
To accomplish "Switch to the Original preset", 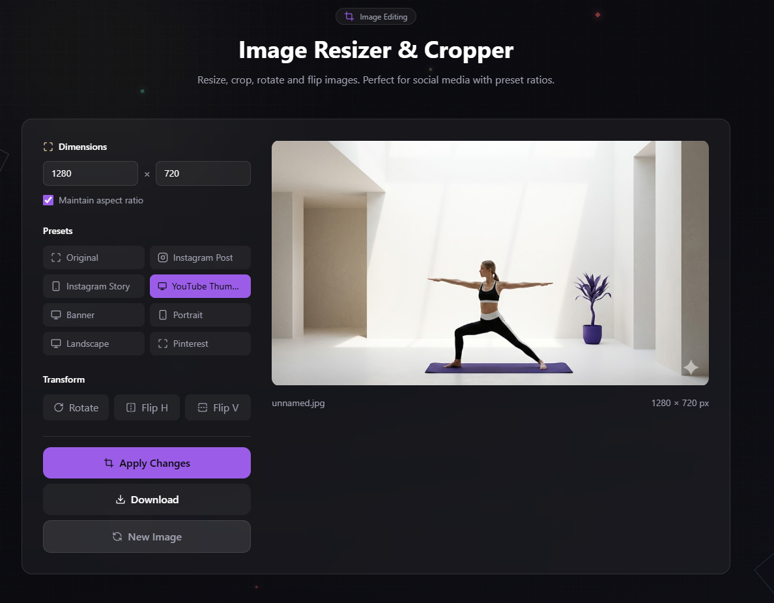I will (x=94, y=257).
